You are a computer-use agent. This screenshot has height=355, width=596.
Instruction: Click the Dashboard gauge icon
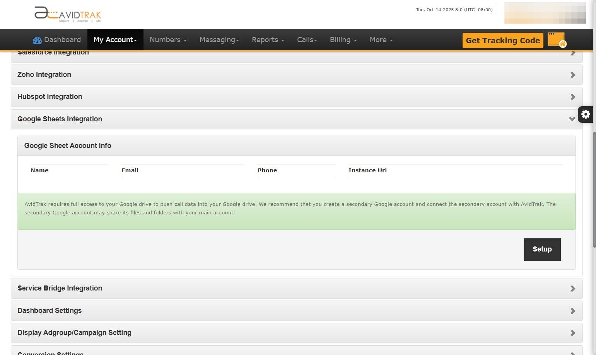[37, 40]
